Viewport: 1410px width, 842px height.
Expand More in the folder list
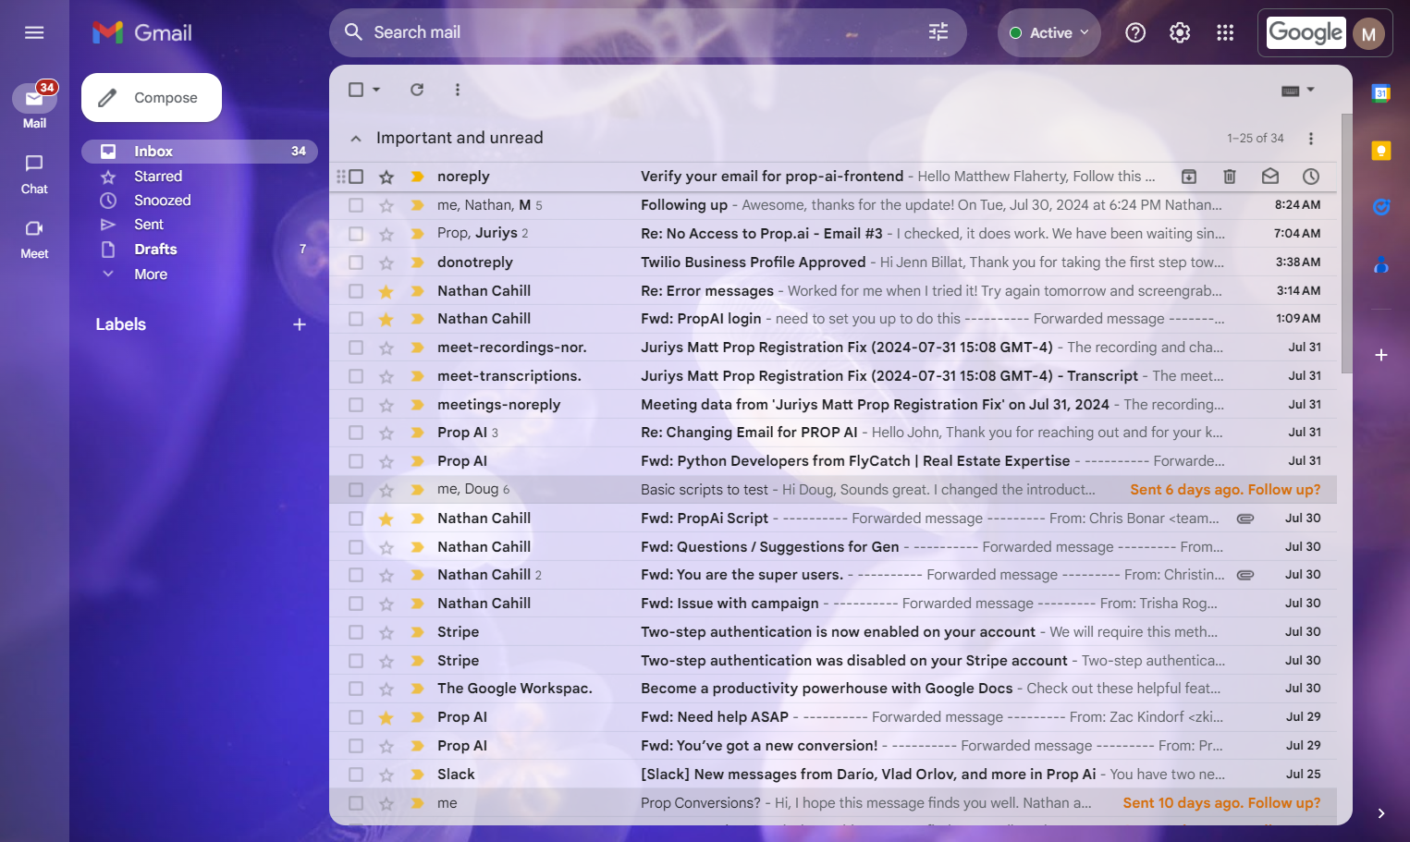(x=151, y=275)
